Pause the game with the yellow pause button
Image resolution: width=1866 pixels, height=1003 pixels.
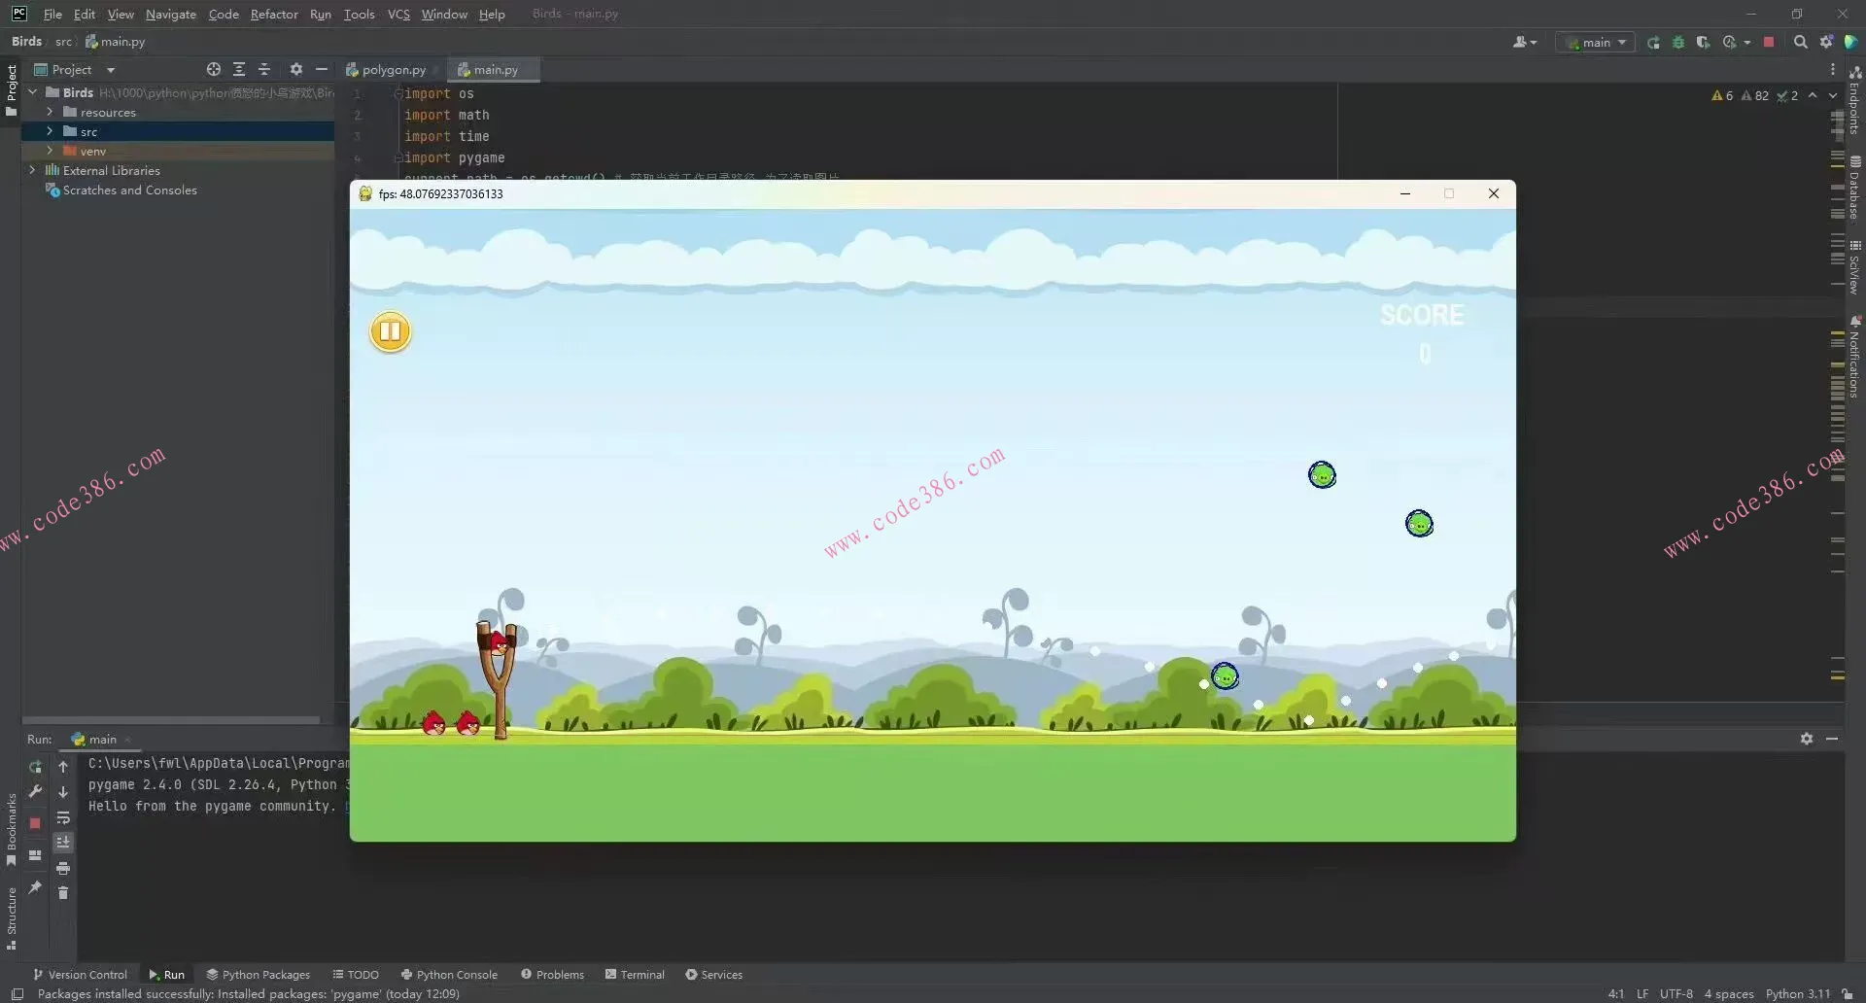click(x=391, y=332)
